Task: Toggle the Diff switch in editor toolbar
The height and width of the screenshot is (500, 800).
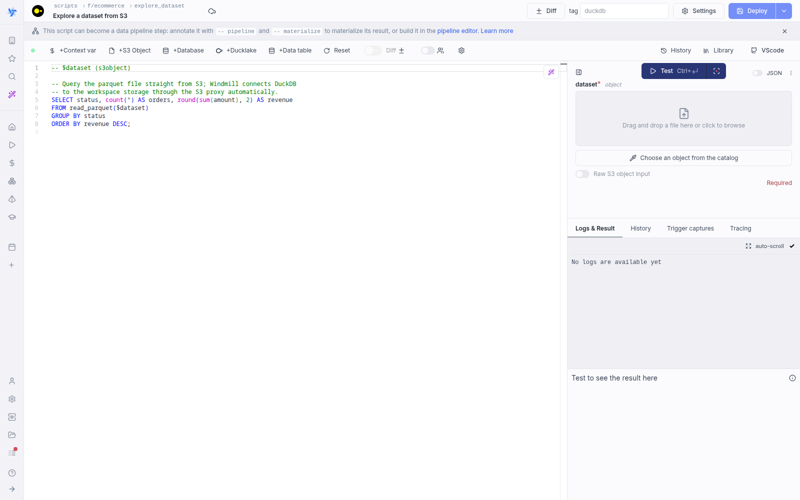Action: point(373,50)
